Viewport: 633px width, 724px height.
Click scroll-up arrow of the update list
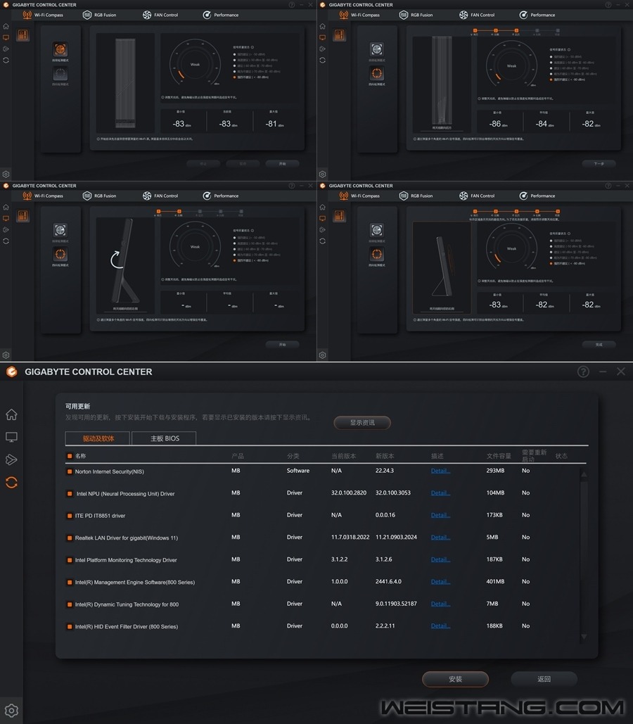(584, 474)
